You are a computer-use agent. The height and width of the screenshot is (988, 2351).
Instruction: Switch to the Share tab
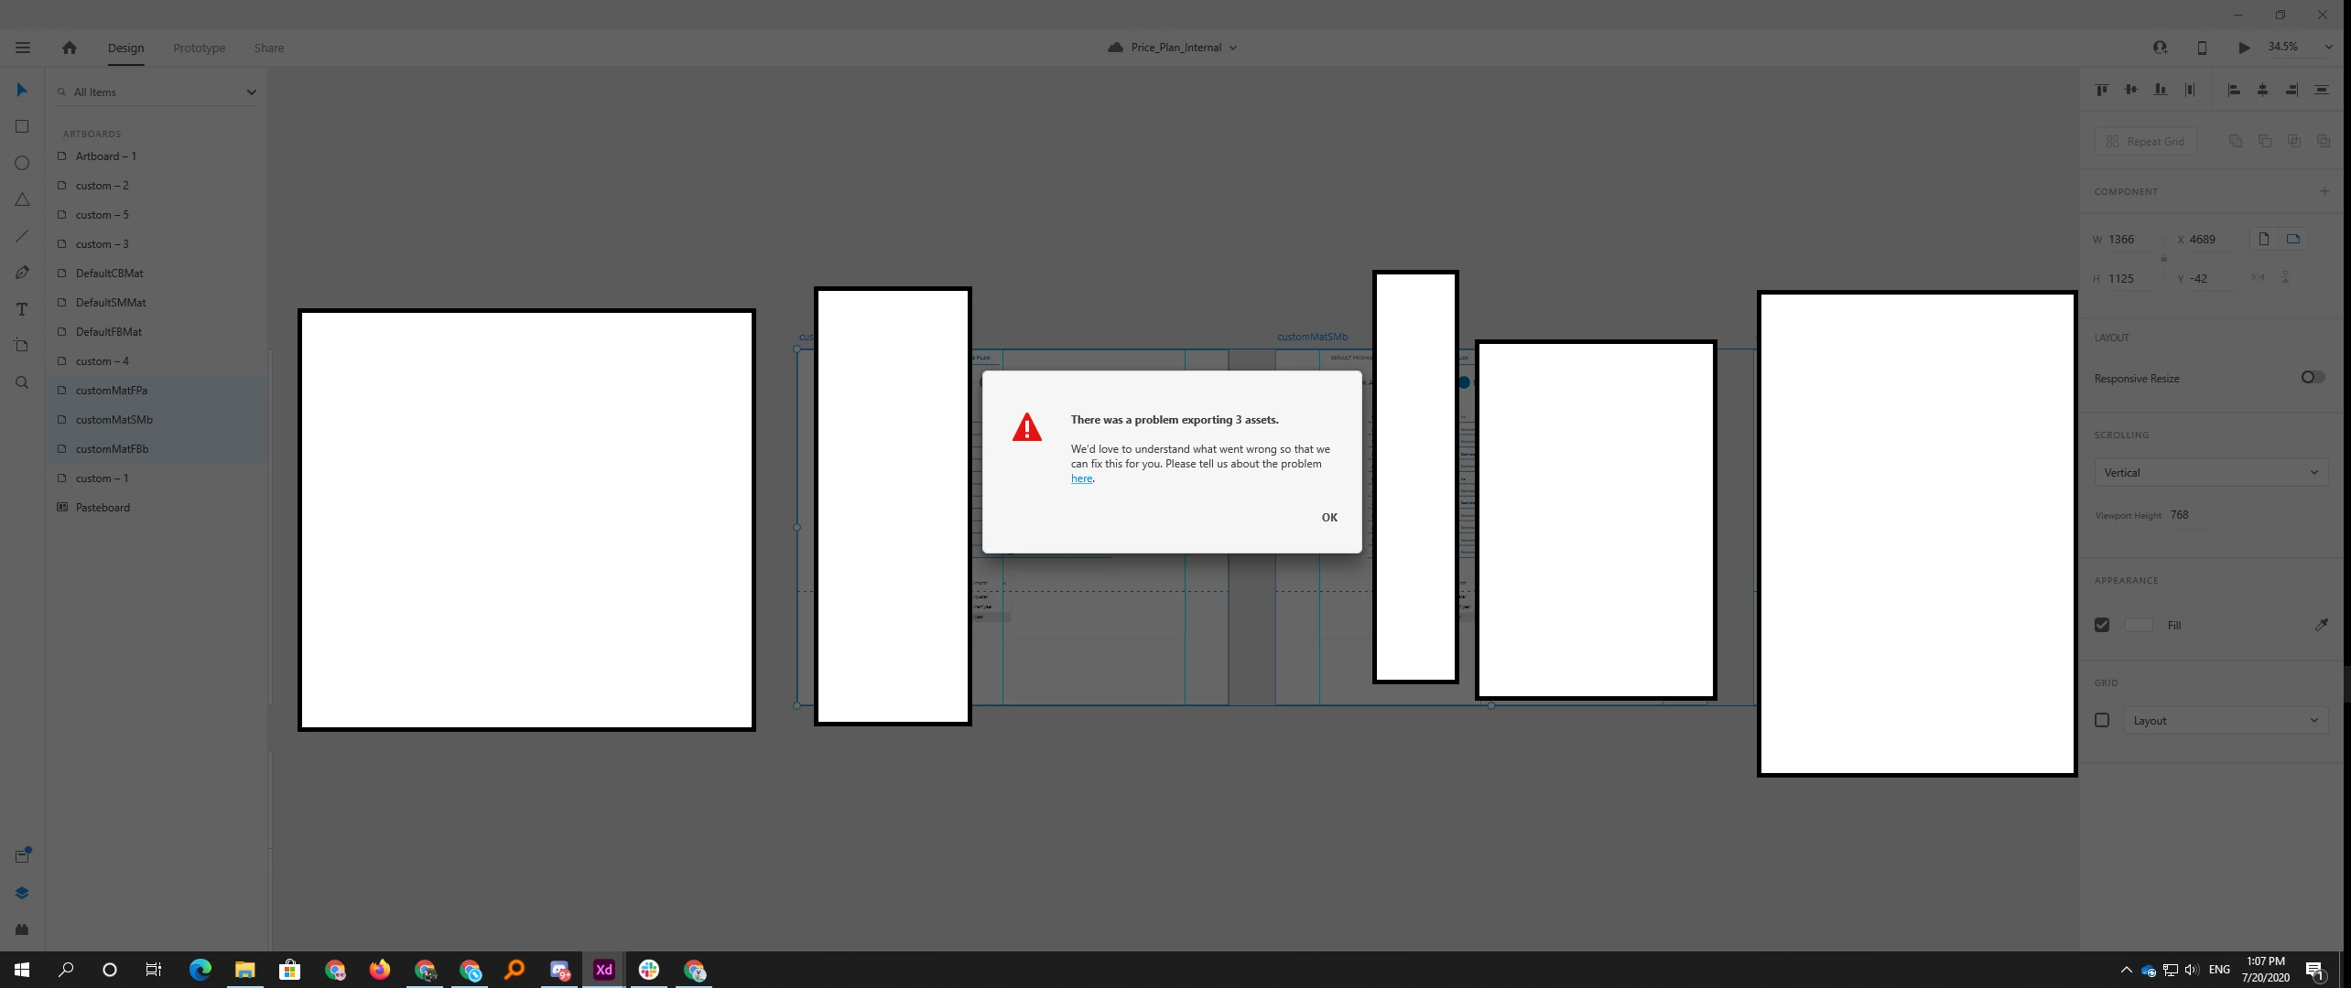pos(269,48)
